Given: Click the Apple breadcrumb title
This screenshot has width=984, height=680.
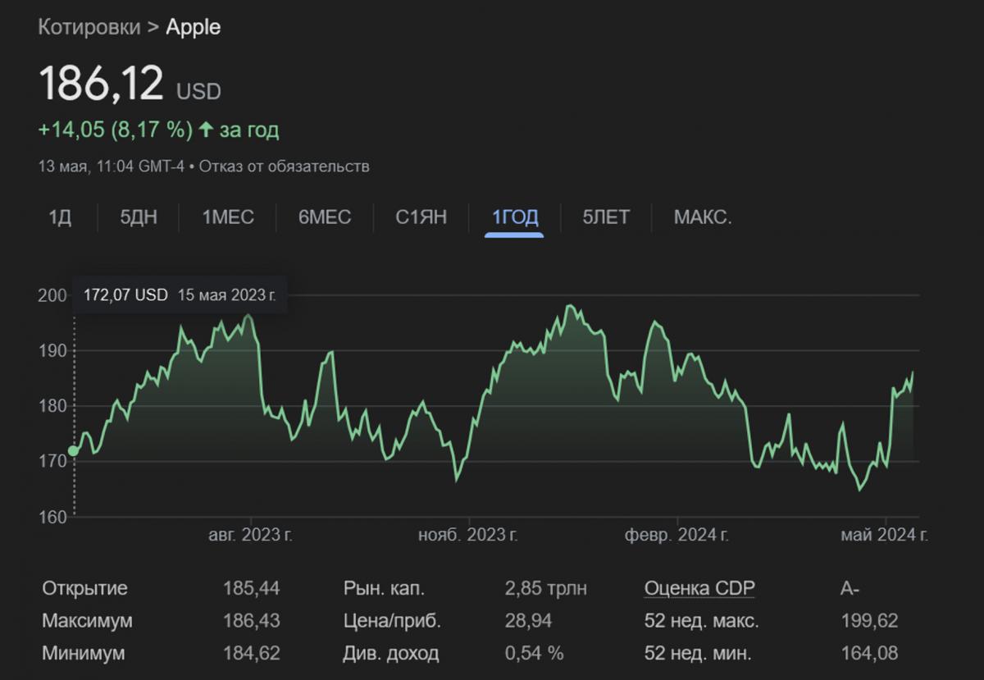Looking at the screenshot, I should 194,27.
